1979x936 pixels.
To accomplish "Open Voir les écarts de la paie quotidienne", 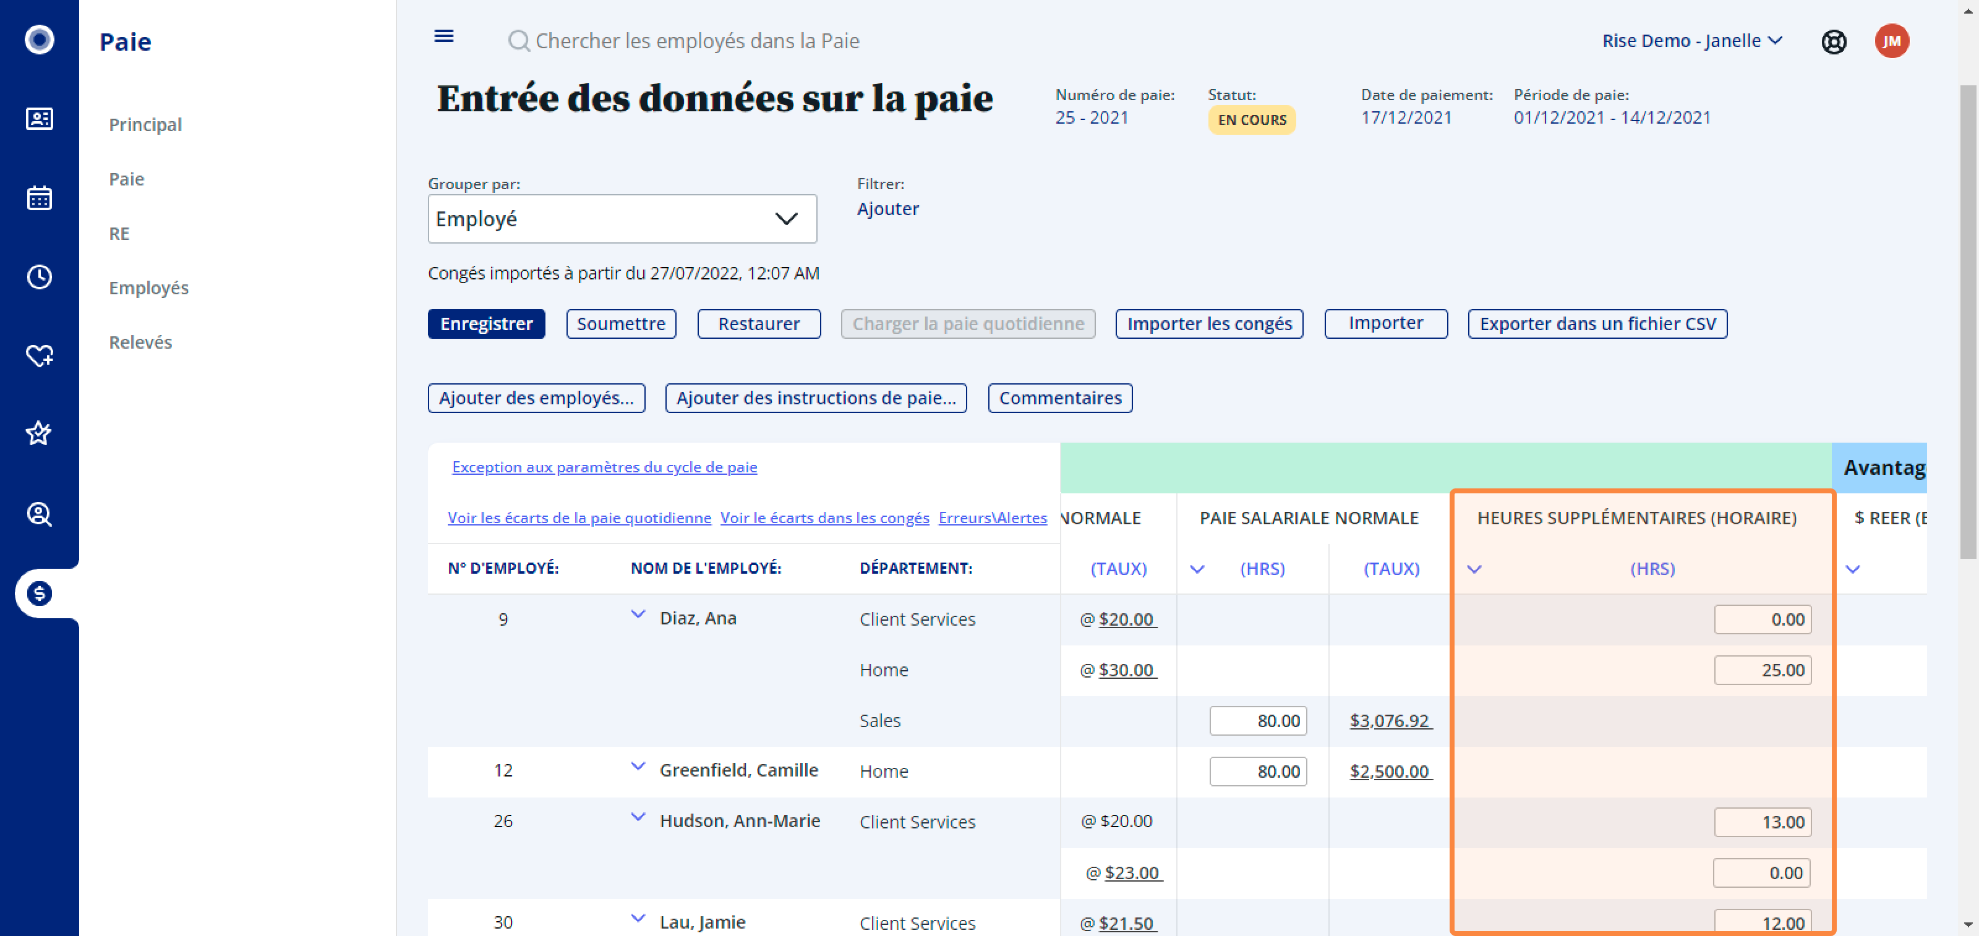I will tap(579, 517).
